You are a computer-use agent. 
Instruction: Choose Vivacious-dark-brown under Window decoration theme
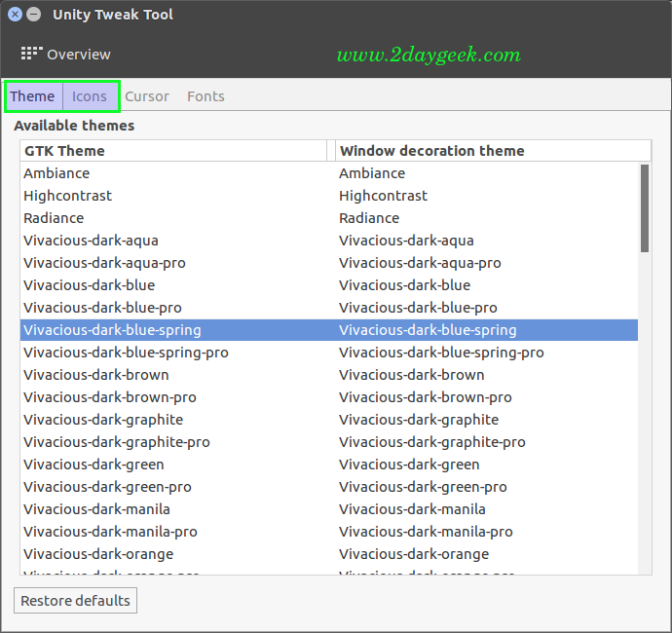(412, 375)
